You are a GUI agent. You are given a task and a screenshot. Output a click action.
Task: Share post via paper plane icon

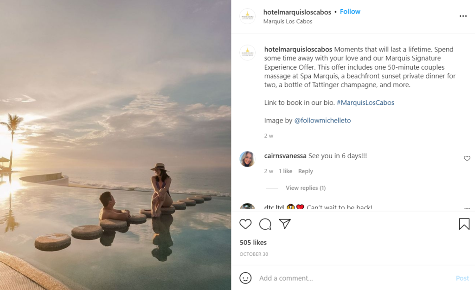[285, 225]
